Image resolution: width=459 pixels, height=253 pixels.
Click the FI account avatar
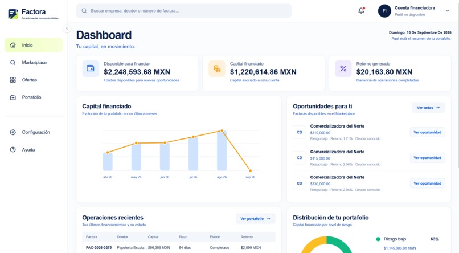384,11
